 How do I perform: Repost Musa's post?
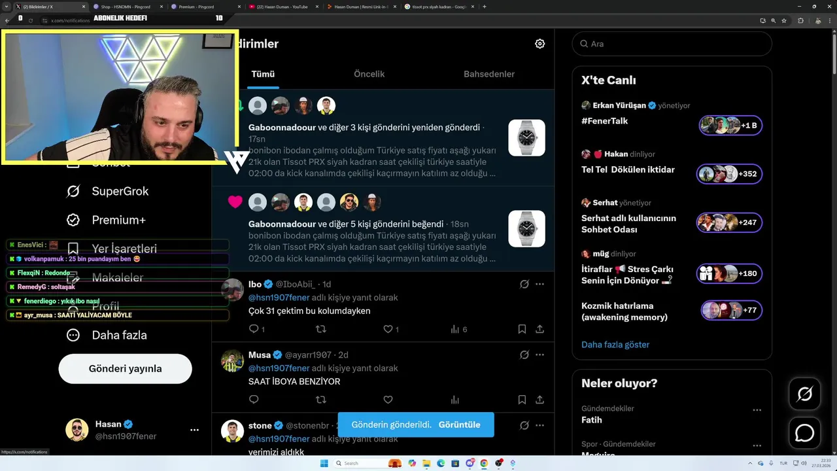(x=321, y=400)
